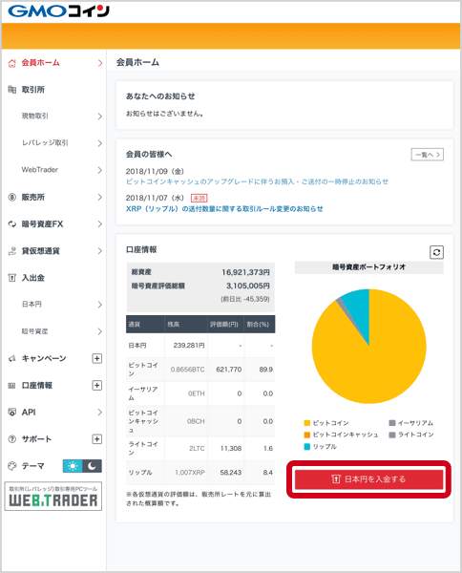Click the ビットコイン yellow legend swatch

point(306,423)
